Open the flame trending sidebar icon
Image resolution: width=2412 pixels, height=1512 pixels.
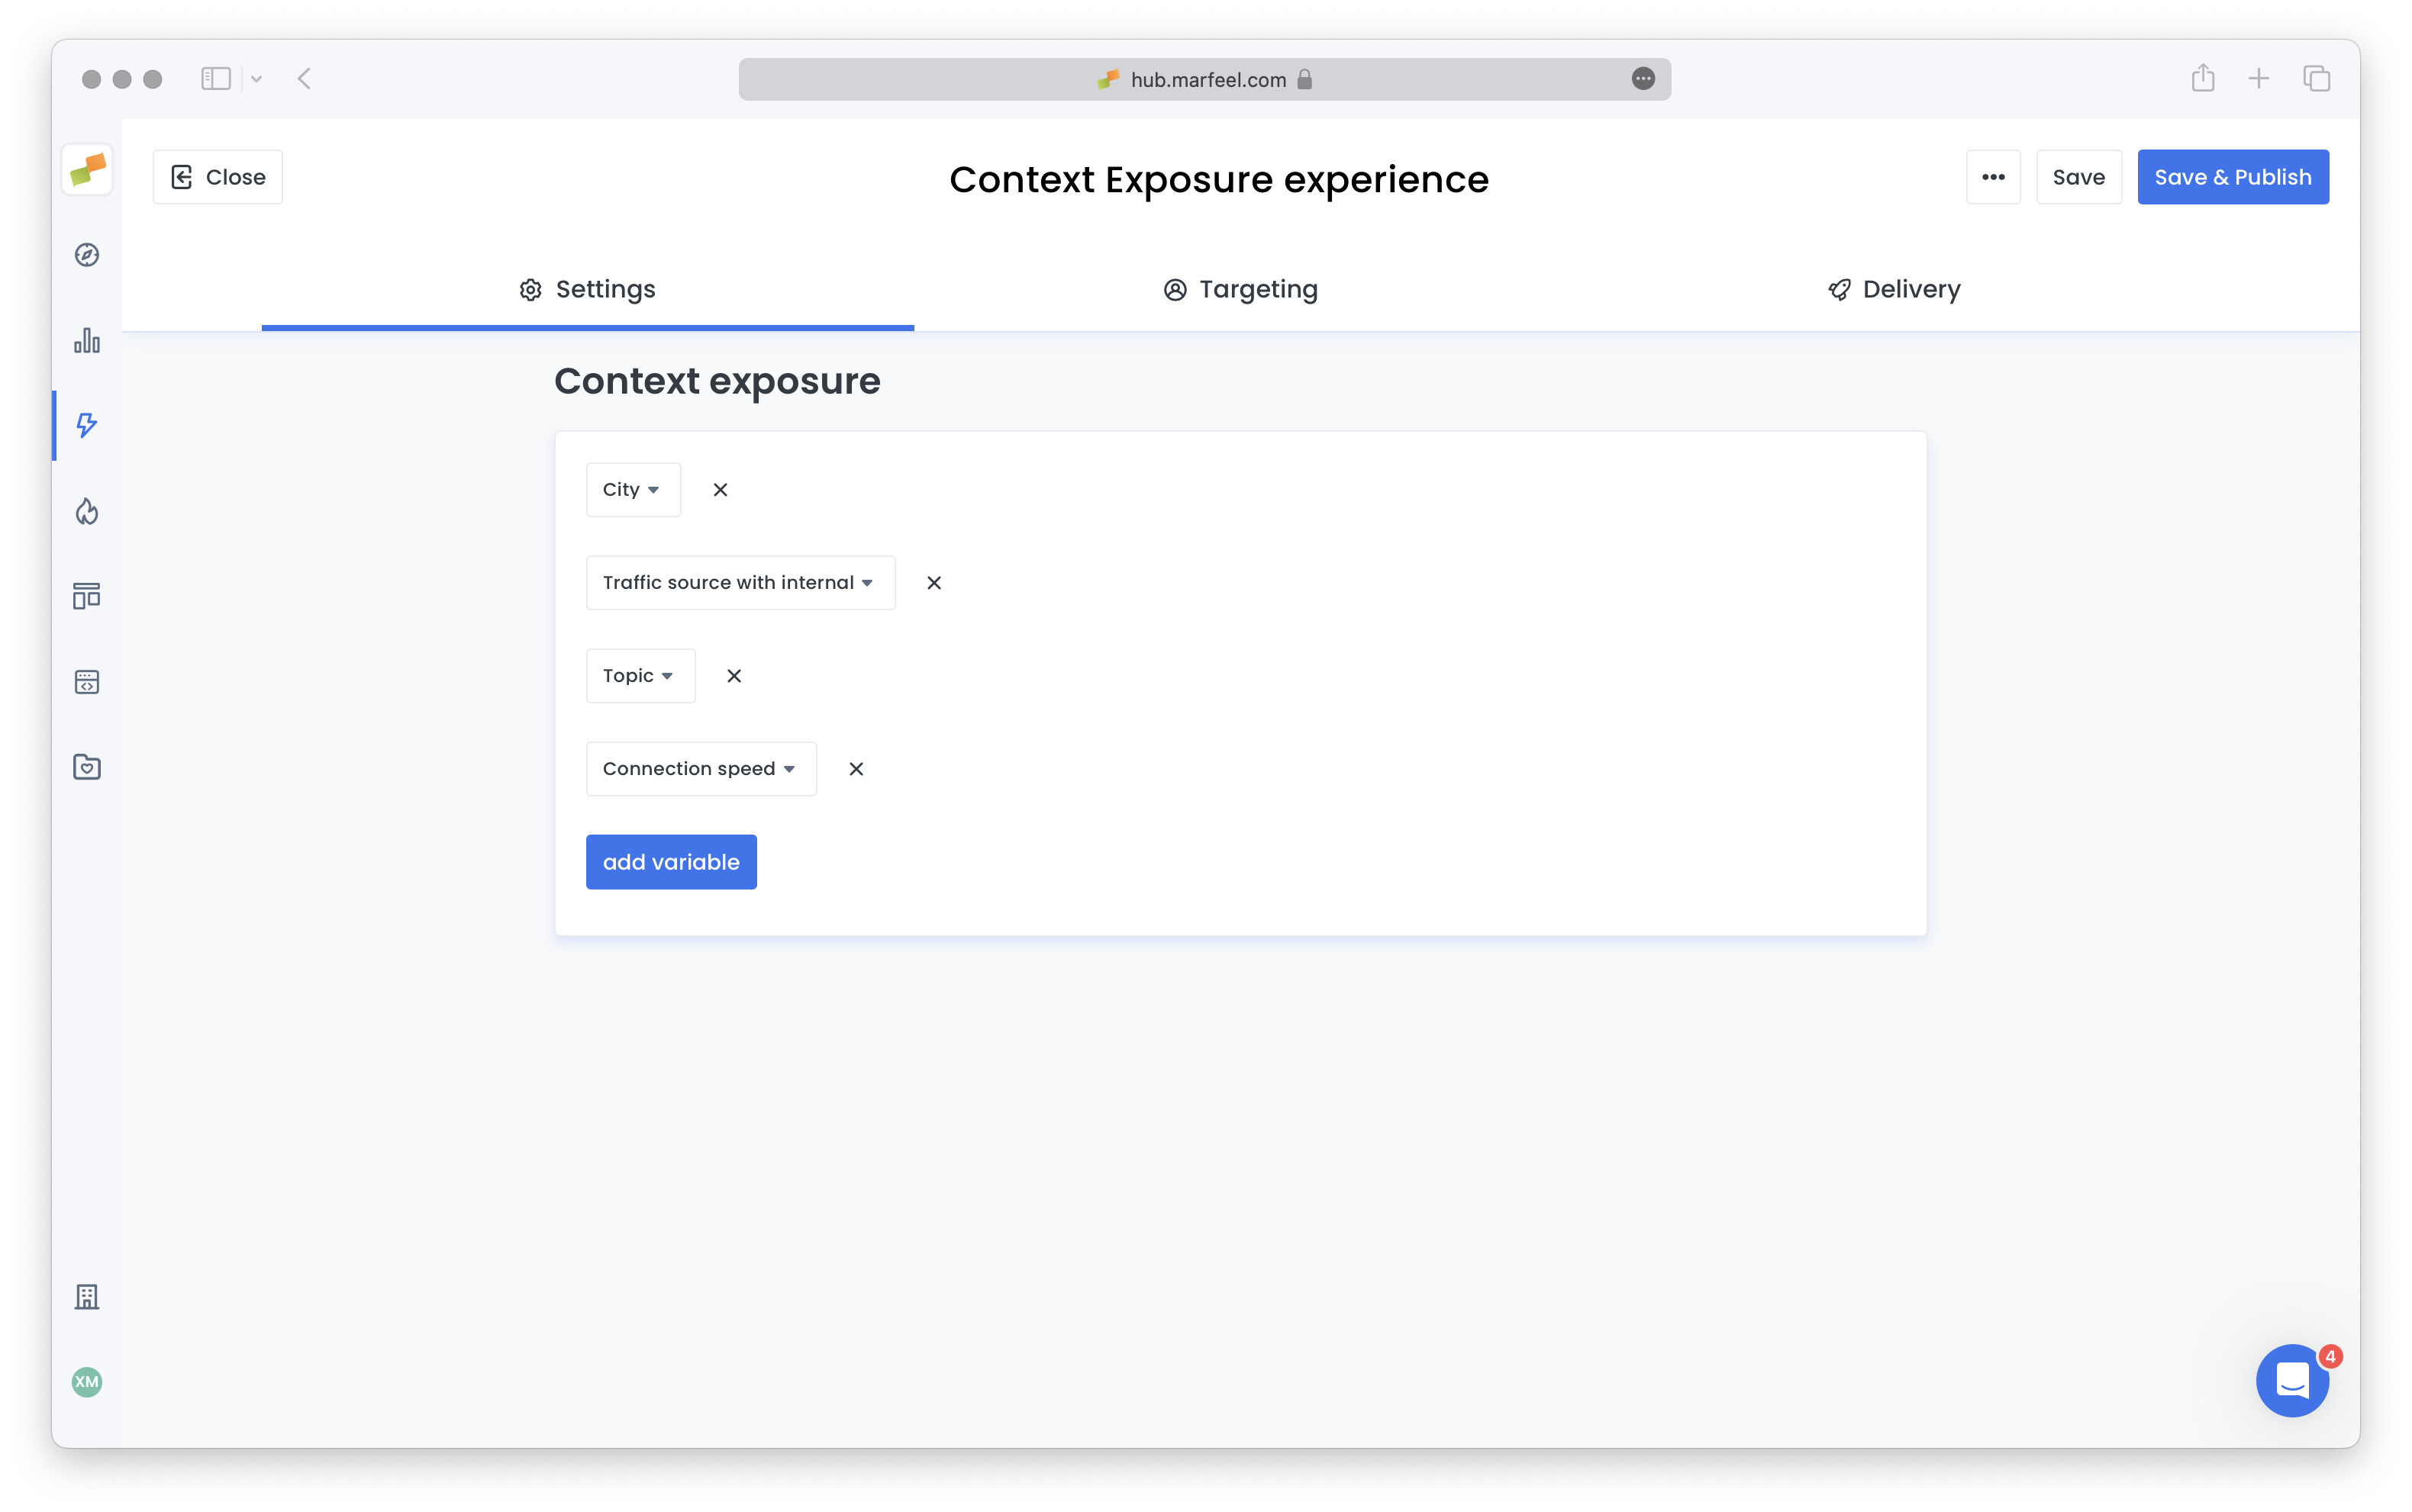pos(86,511)
